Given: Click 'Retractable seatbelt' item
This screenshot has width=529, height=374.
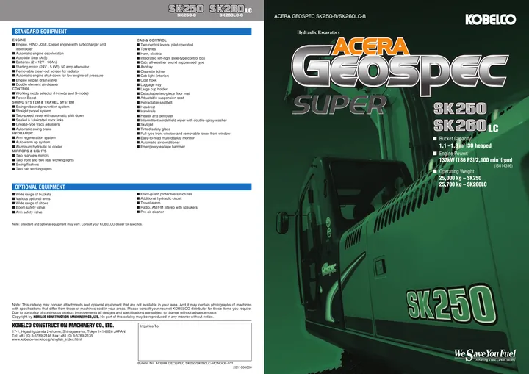Looking at the screenshot, I should 156,102.
